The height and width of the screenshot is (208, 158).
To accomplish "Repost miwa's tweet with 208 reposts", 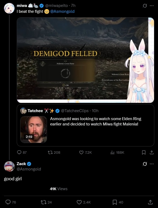I will [x=54, y=152].
